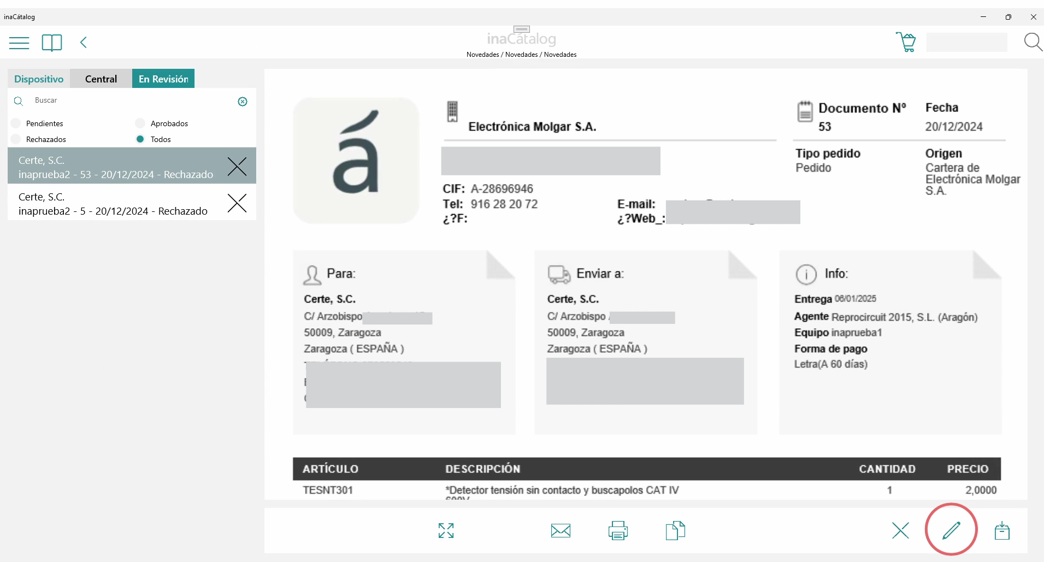Image resolution: width=1044 pixels, height=562 pixels.
Task: Click the Para person icon
Action: coord(312,275)
